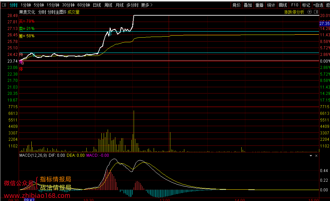Add stock via +自选 button
Image resolution: width=330 pixels, height=201 pixels.
(x=318, y=5)
